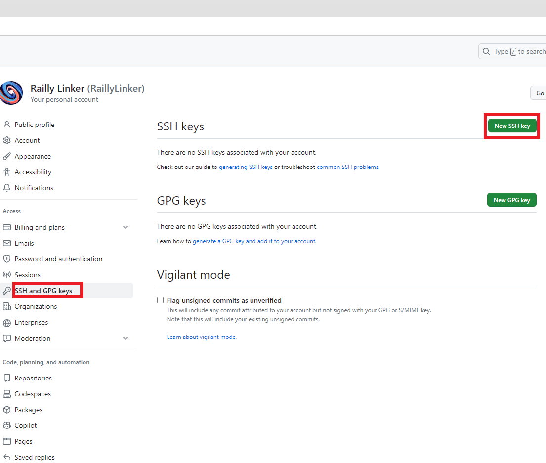This screenshot has width=546, height=463.
Task: Open Saved replies settings
Action: (35, 457)
